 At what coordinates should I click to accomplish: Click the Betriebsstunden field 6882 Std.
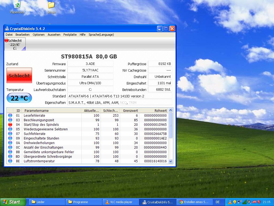point(160,90)
